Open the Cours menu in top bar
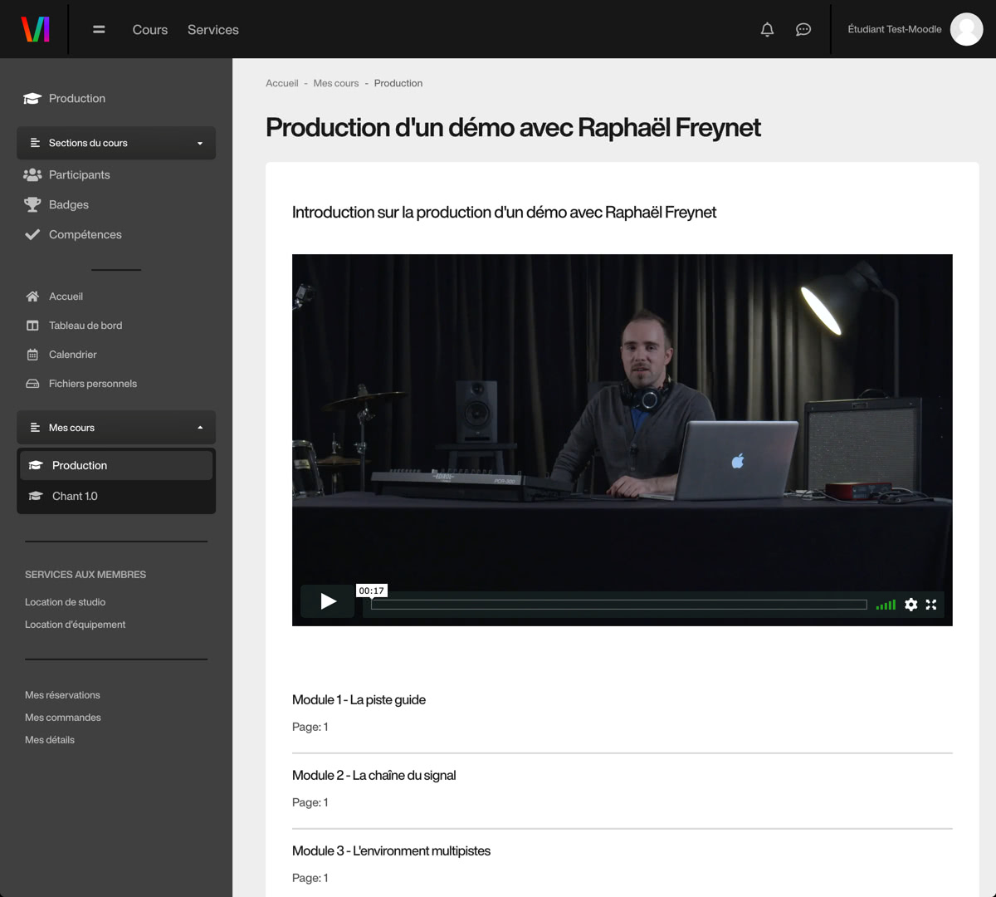Screen dimensions: 996x897 (x=150, y=30)
